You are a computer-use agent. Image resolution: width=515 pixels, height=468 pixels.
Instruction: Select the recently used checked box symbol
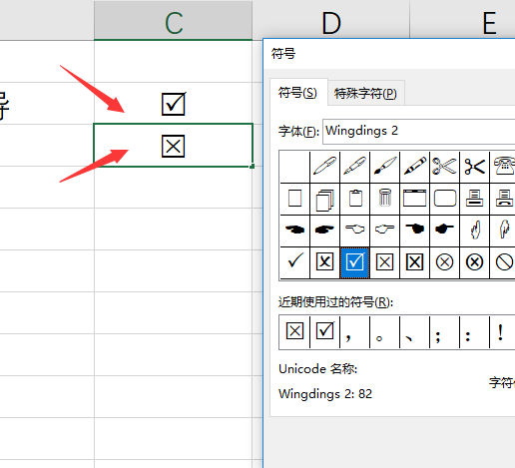click(x=324, y=331)
